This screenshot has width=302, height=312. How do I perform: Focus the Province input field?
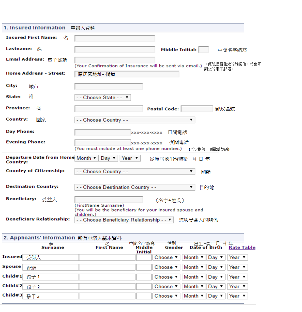pos(109,109)
